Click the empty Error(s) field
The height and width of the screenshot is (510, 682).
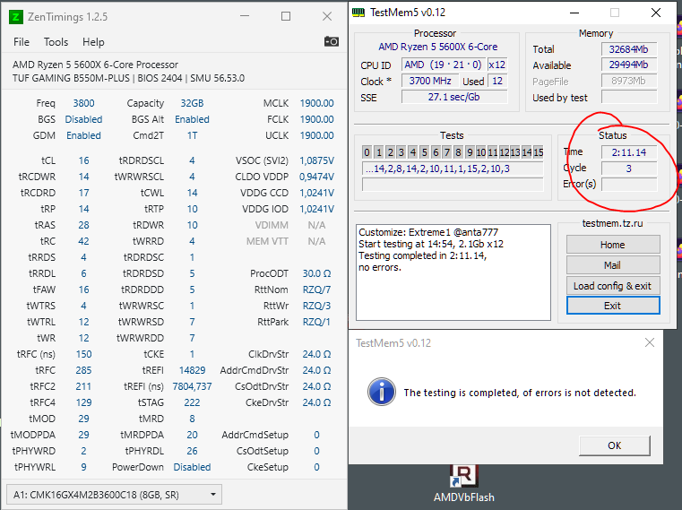(628, 185)
